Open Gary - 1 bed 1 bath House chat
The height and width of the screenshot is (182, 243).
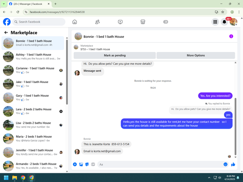(33, 98)
